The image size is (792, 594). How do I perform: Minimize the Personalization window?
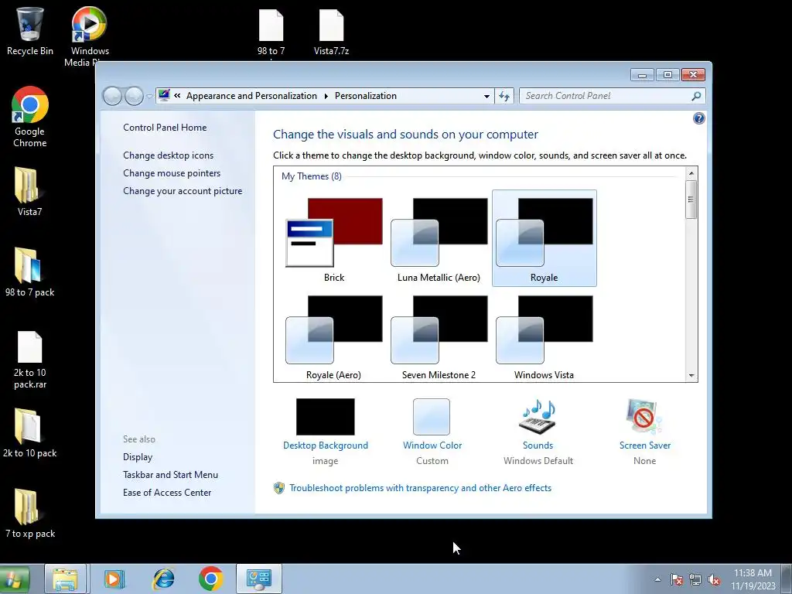pyautogui.click(x=642, y=75)
